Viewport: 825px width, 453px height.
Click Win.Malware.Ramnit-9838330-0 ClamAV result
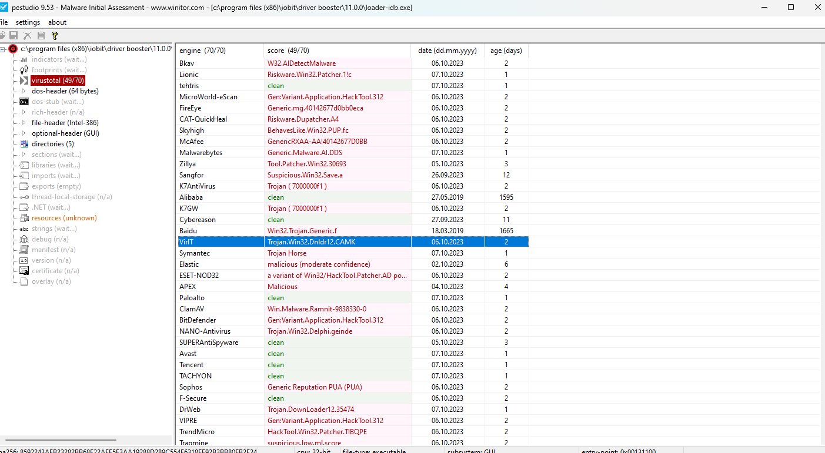317,309
